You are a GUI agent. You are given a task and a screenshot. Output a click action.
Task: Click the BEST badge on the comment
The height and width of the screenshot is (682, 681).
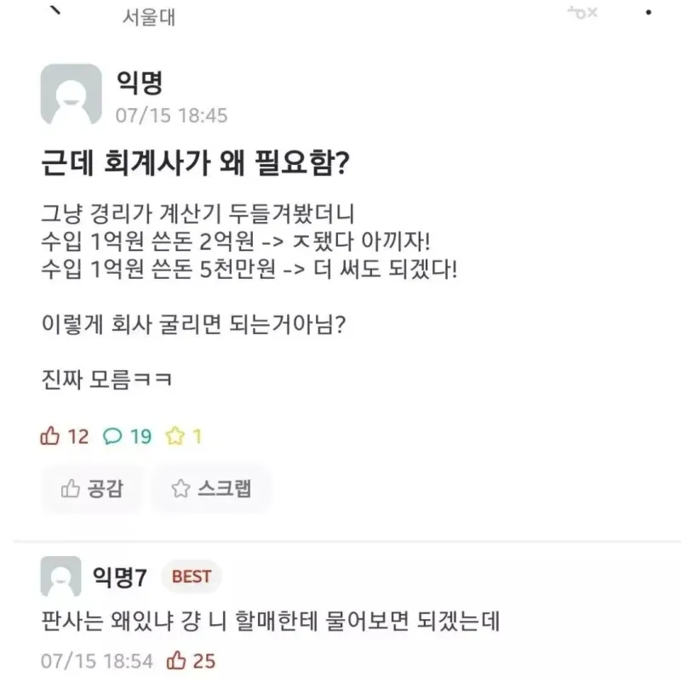click(192, 577)
